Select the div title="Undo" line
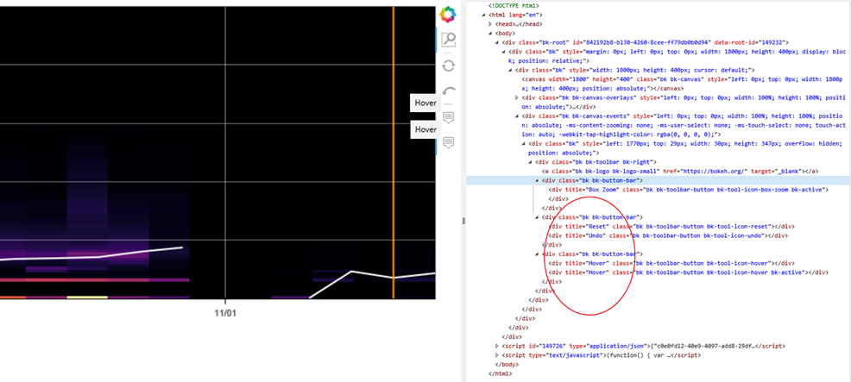 [x=667, y=235]
